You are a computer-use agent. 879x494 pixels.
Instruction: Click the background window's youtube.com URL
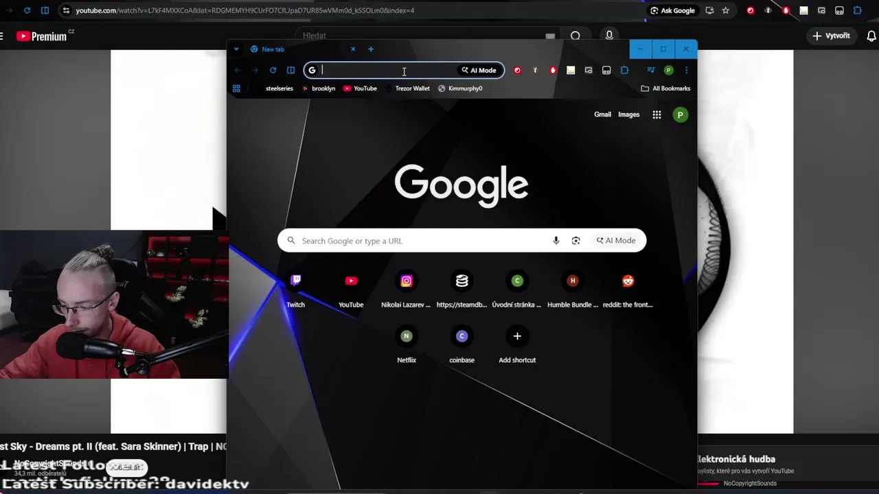(x=244, y=10)
